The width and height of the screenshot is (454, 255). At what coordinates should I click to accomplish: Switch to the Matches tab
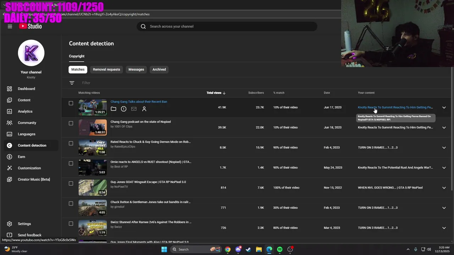[x=78, y=69]
